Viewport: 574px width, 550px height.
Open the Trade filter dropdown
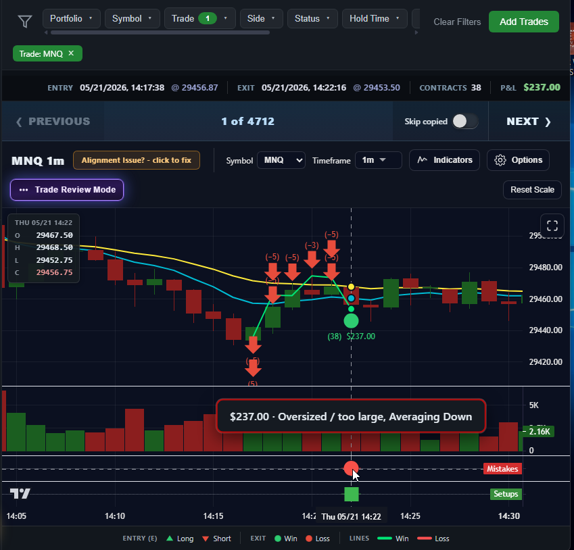(200, 19)
